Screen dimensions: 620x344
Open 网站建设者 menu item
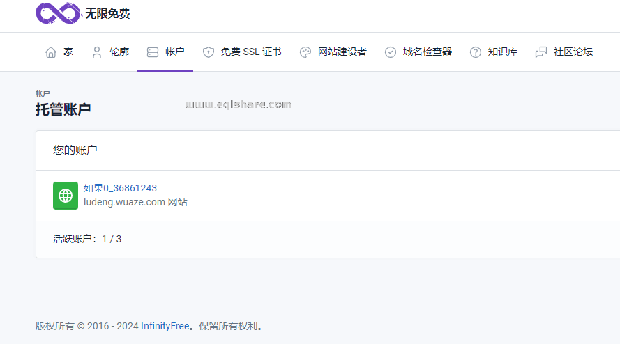tap(333, 52)
